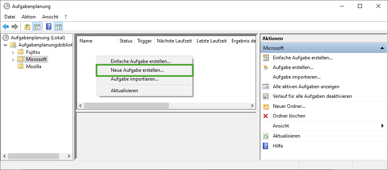Viewport: 388px width, 170px height.
Task: Expand the Microsoft folder node
Action: point(13,60)
